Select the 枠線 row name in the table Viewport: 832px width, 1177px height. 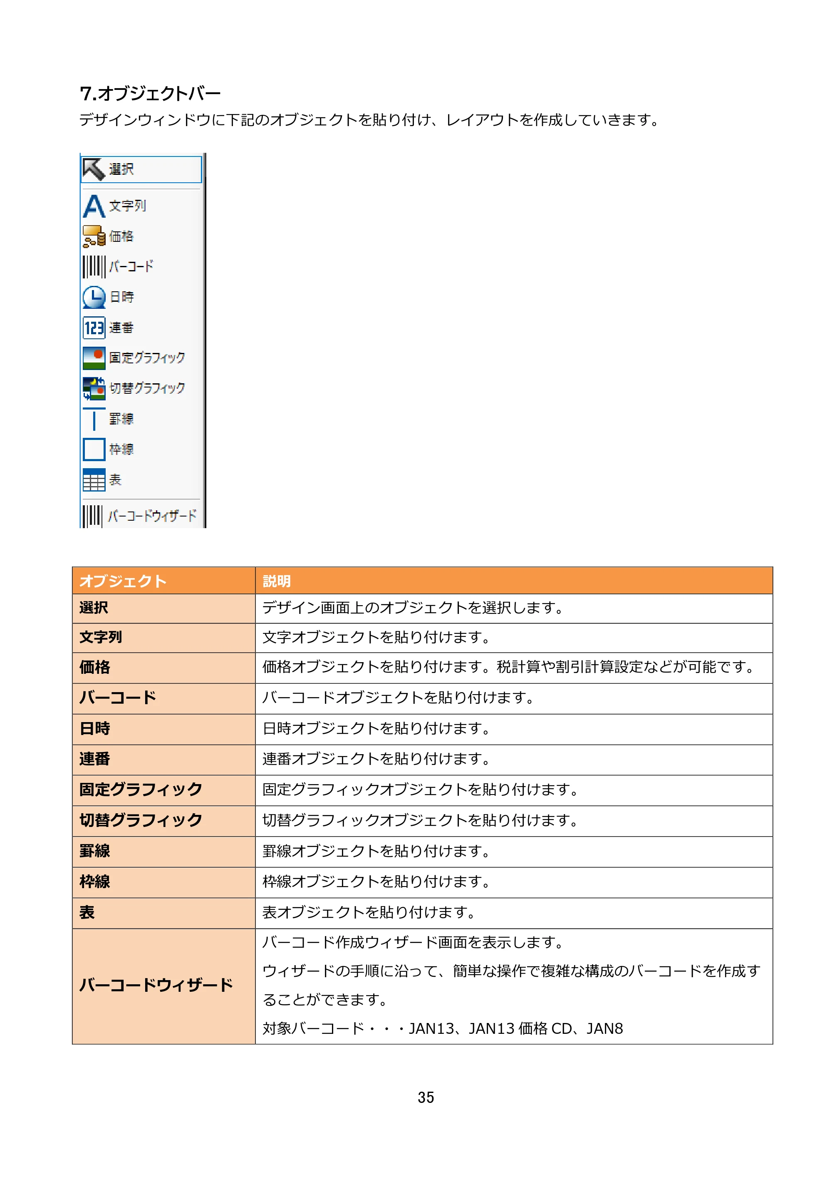95,882
